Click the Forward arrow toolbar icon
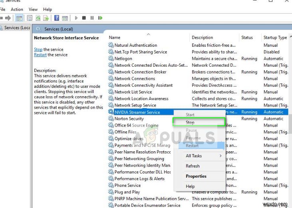 coord(8,18)
